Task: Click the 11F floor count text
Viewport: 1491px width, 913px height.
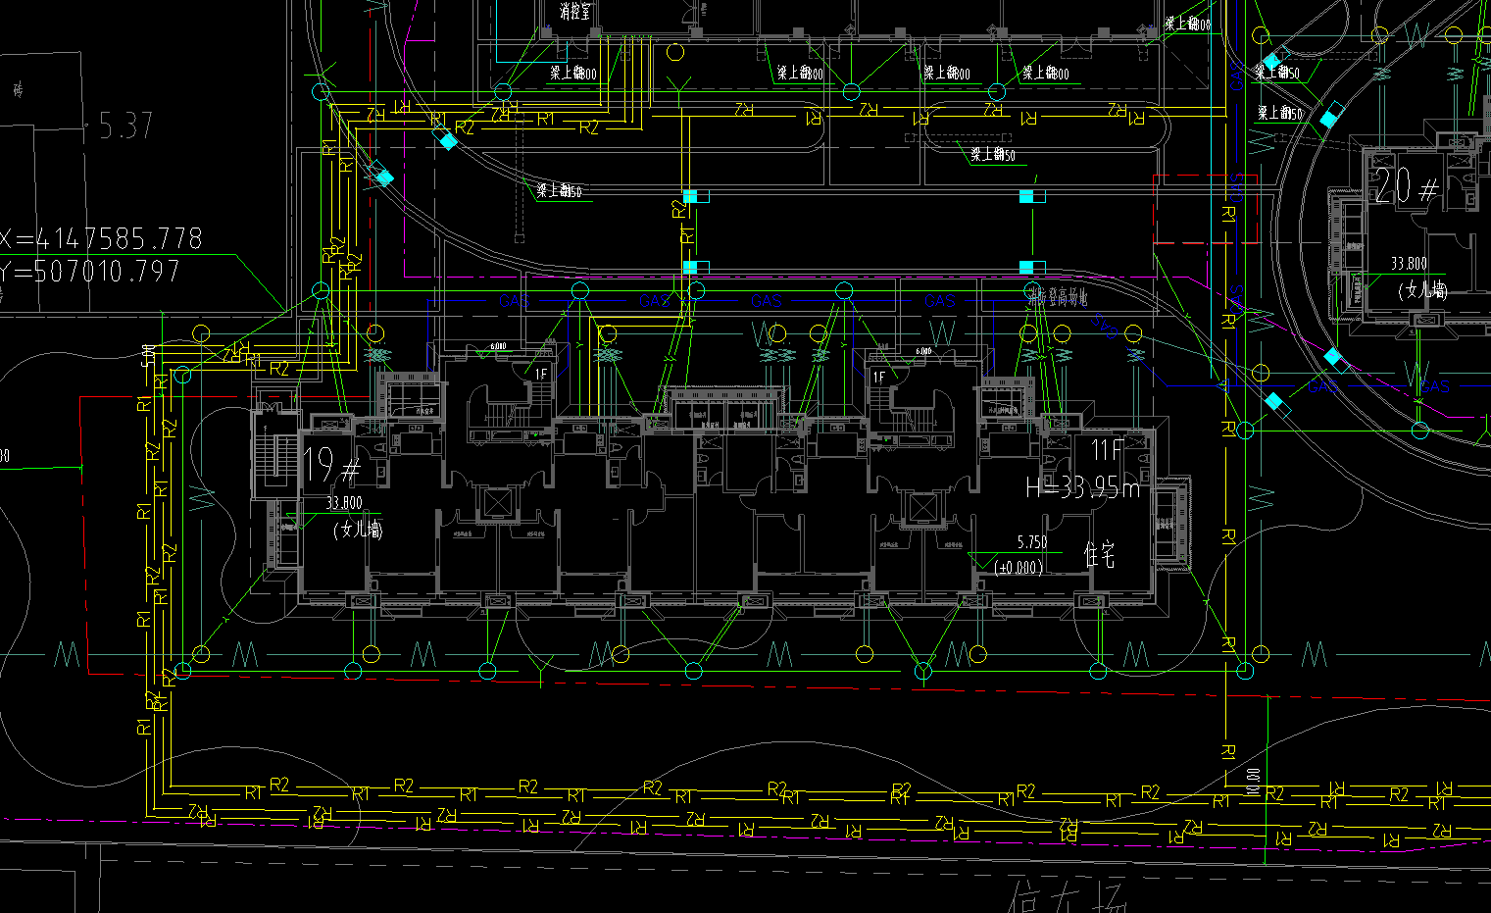Action: point(1107,451)
